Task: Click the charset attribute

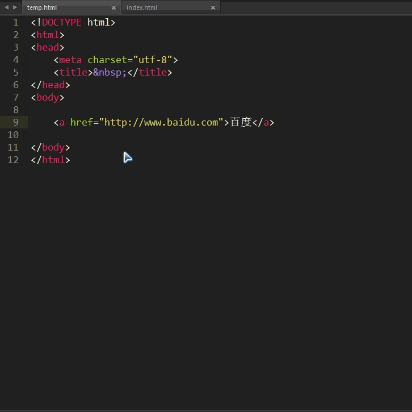Action: (107, 60)
